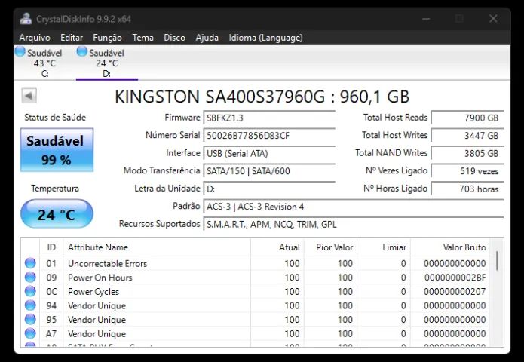The image size is (524, 362).
Task: Open the Ajuda menu
Action: tap(207, 38)
